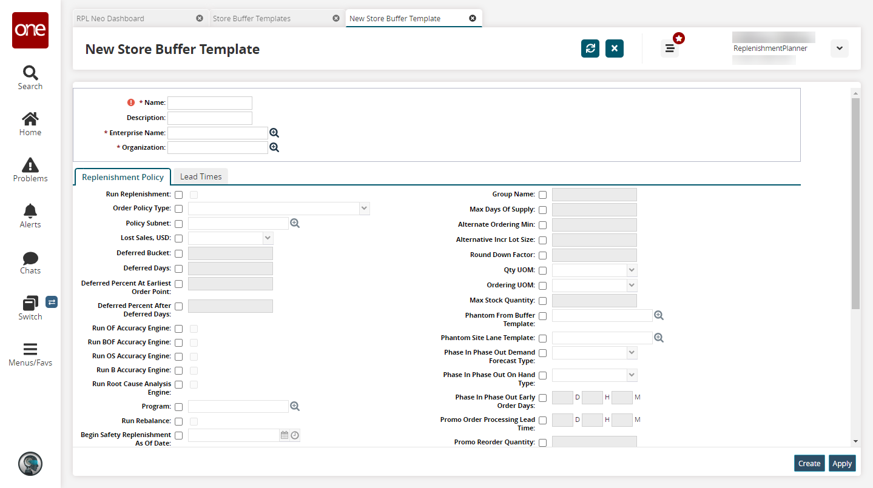Close the Store Buffer Templates tab
The height and width of the screenshot is (488, 873).
tap(336, 18)
